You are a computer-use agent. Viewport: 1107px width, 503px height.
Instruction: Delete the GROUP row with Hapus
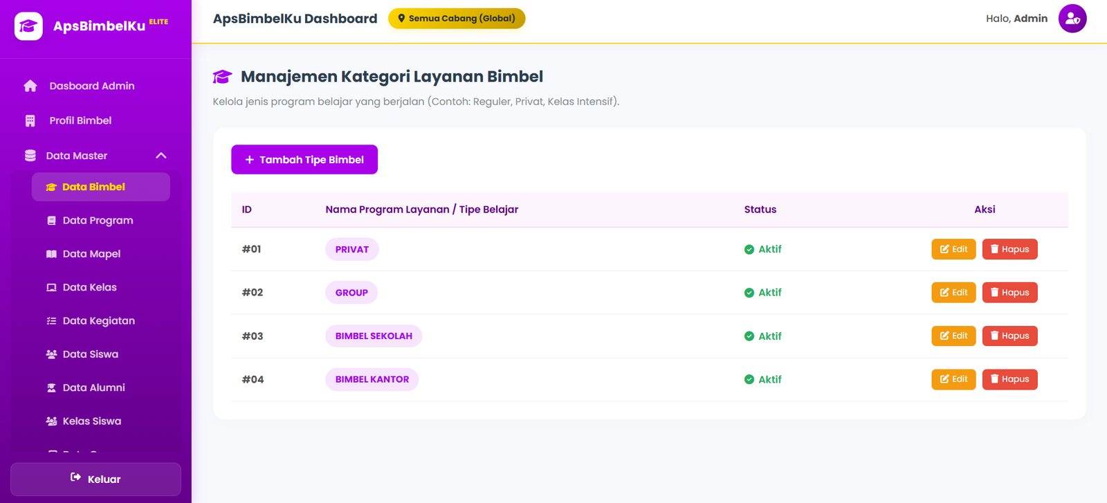1010,293
